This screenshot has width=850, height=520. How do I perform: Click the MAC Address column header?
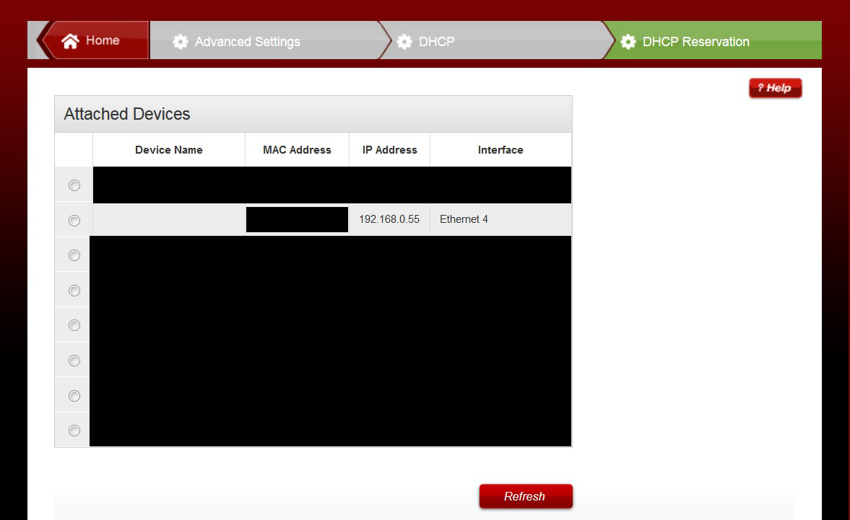[x=297, y=150]
